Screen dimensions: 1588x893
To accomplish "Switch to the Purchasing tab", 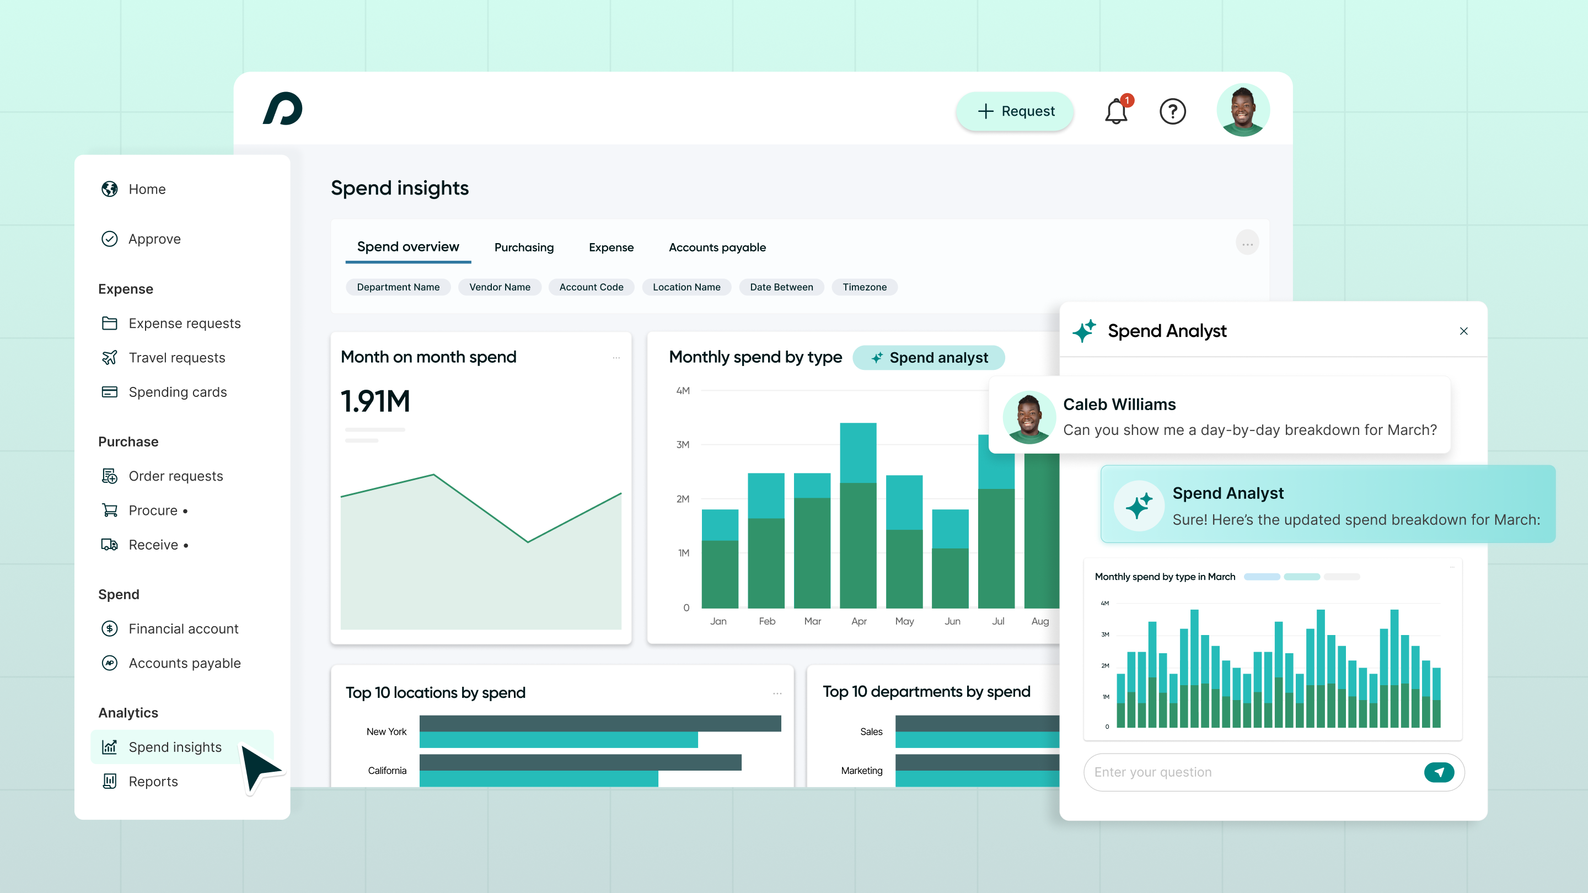I will pyautogui.click(x=524, y=248).
